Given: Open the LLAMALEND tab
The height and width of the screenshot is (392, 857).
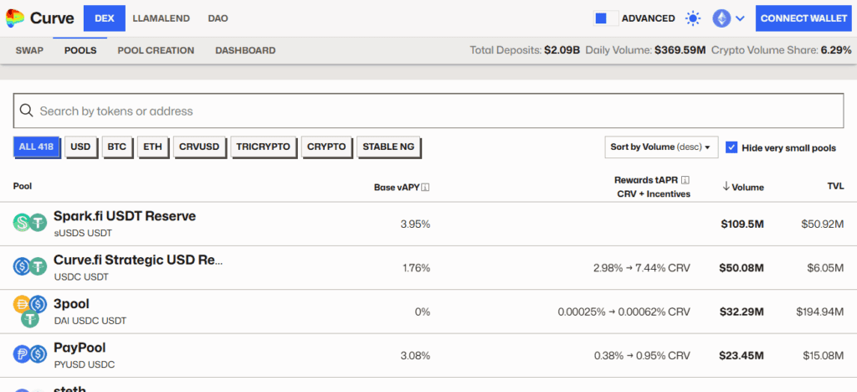Looking at the screenshot, I should click(x=162, y=18).
